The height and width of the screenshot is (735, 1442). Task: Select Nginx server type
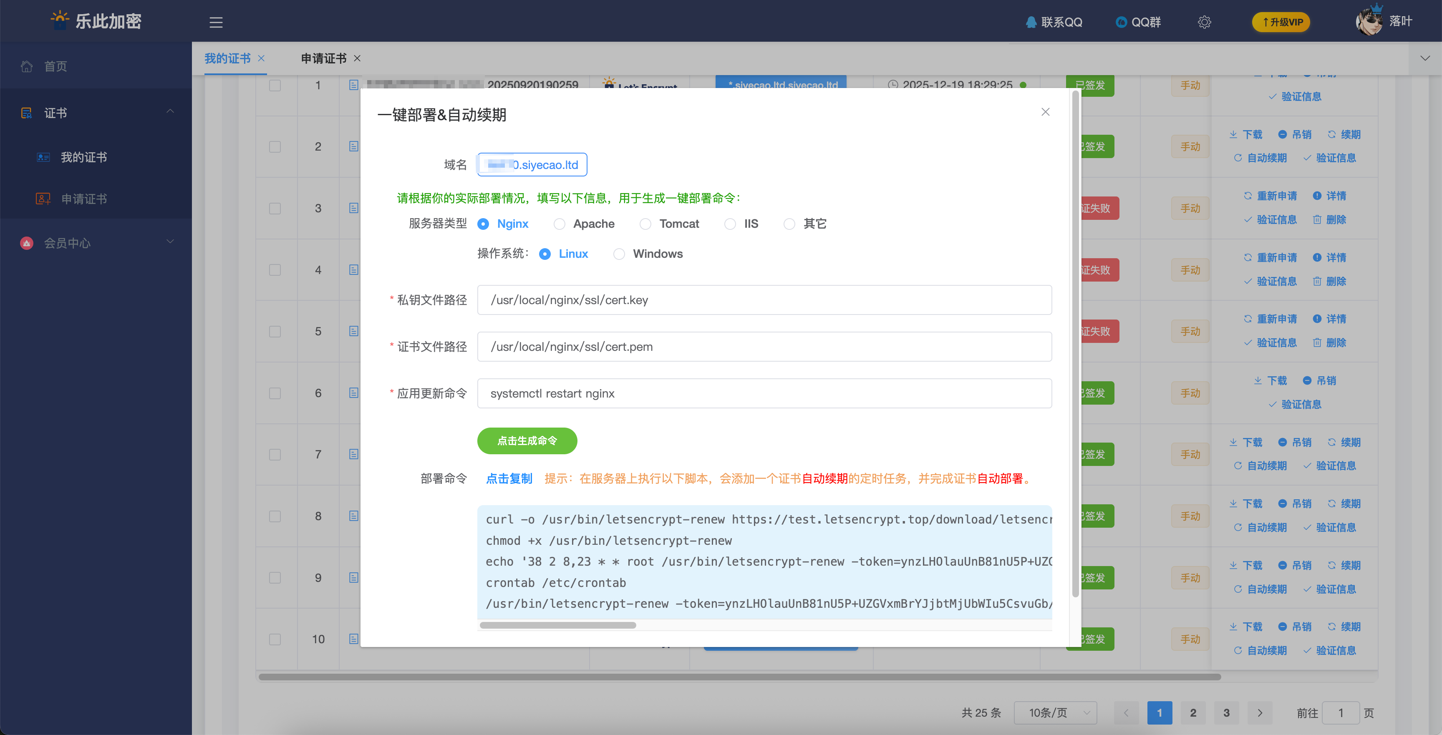[503, 224]
